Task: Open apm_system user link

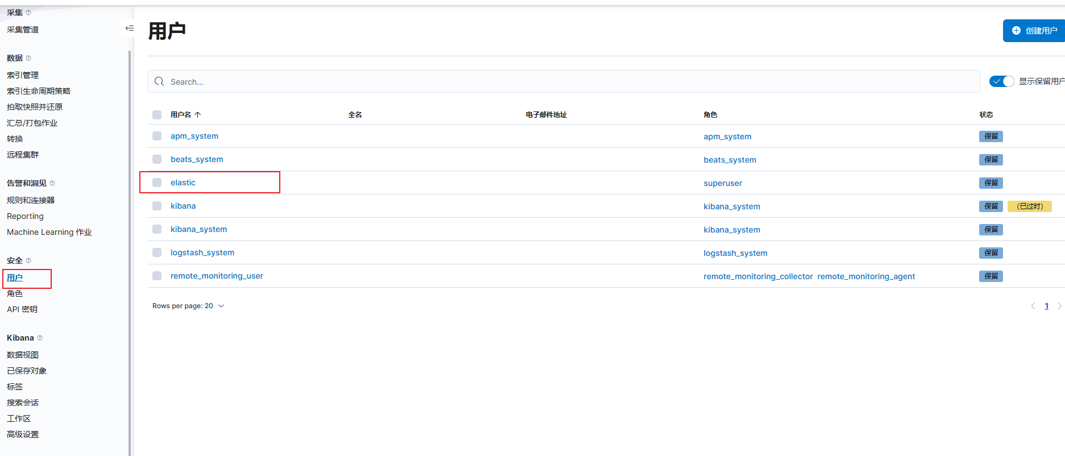Action: (194, 136)
